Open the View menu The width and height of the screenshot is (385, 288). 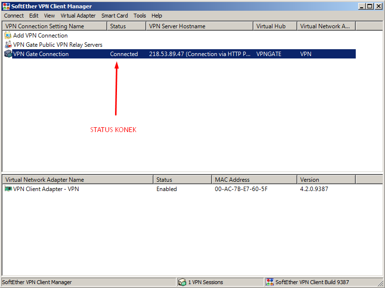[x=49, y=16]
